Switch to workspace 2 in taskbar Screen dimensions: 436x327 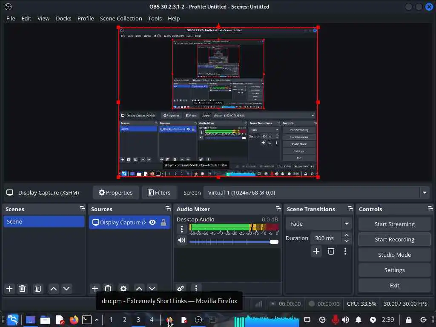125,320
